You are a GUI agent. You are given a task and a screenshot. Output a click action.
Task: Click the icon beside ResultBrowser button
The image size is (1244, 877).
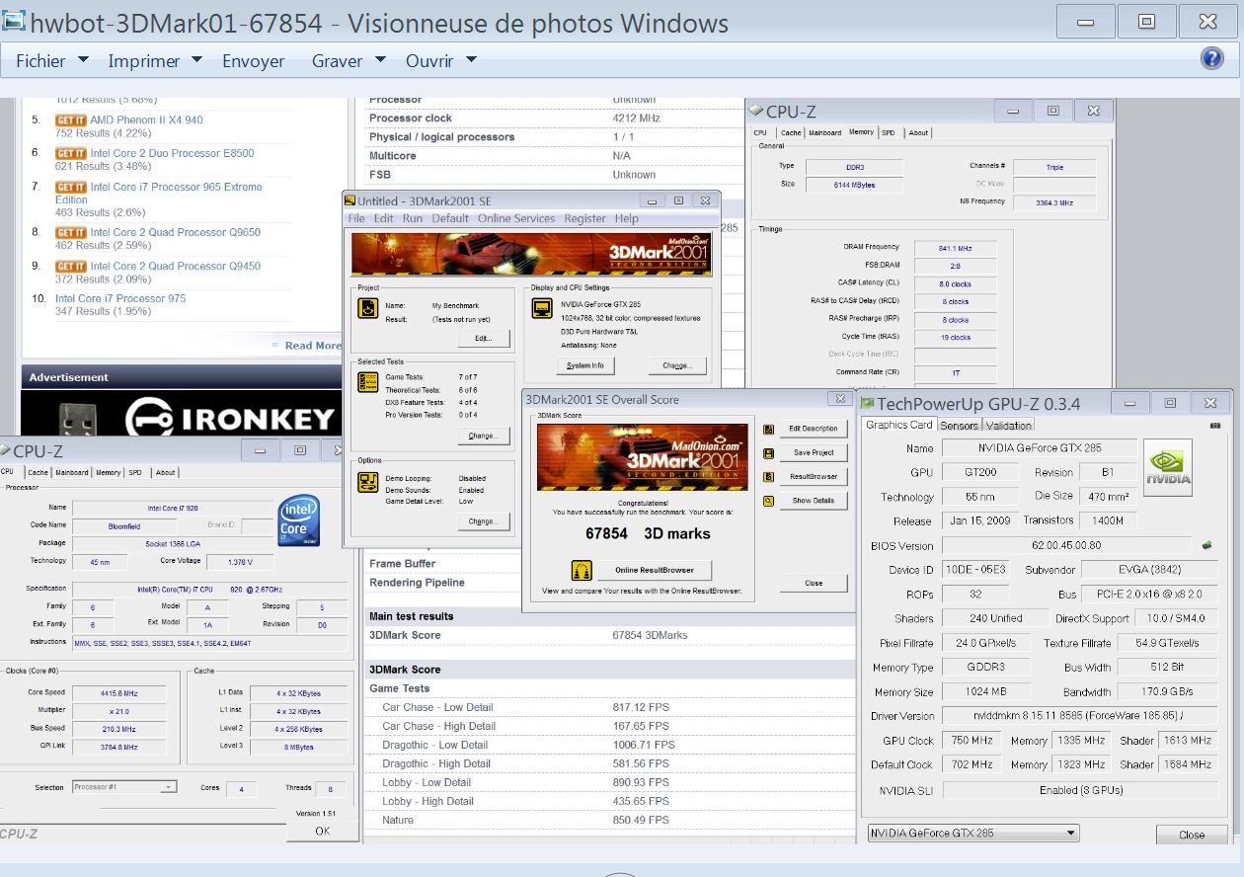pyautogui.click(x=769, y=476)
